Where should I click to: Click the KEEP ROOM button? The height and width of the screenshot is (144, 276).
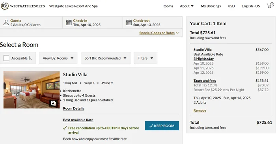(162, 126)
